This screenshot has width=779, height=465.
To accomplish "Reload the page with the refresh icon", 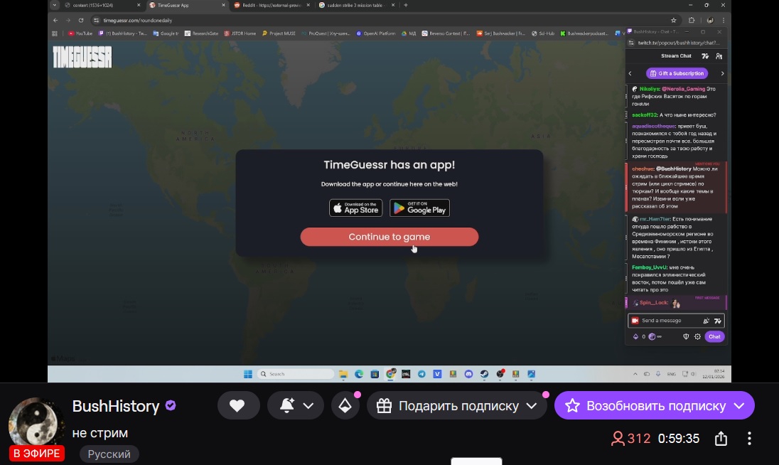I will [81, 21].
